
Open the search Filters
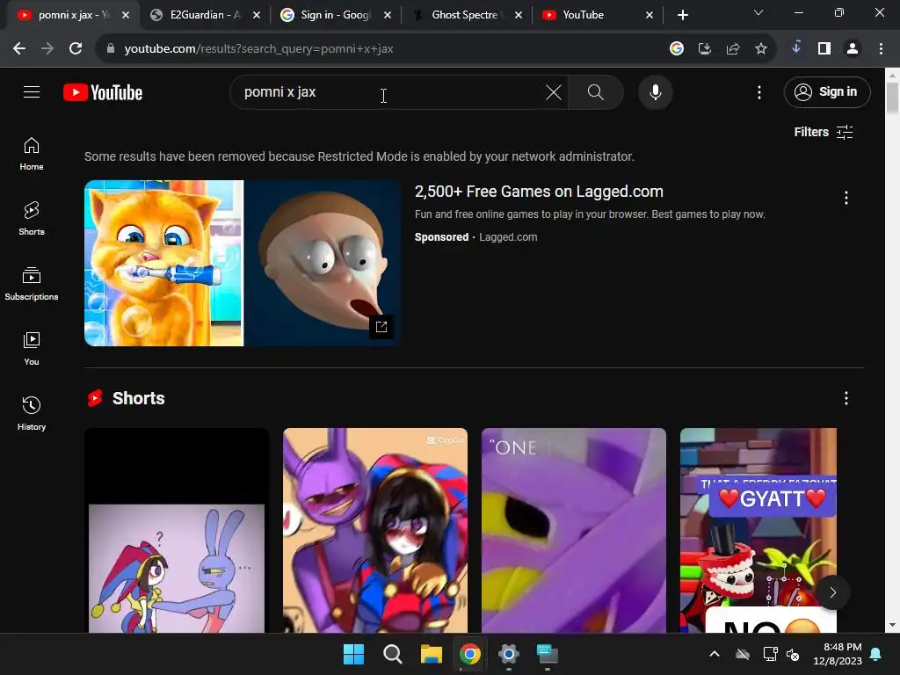[x=824, y=132]
